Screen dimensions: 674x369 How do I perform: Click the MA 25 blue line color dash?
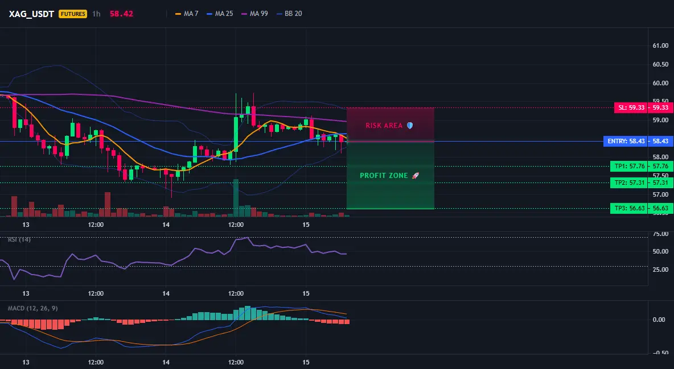(x=209, y=14)
